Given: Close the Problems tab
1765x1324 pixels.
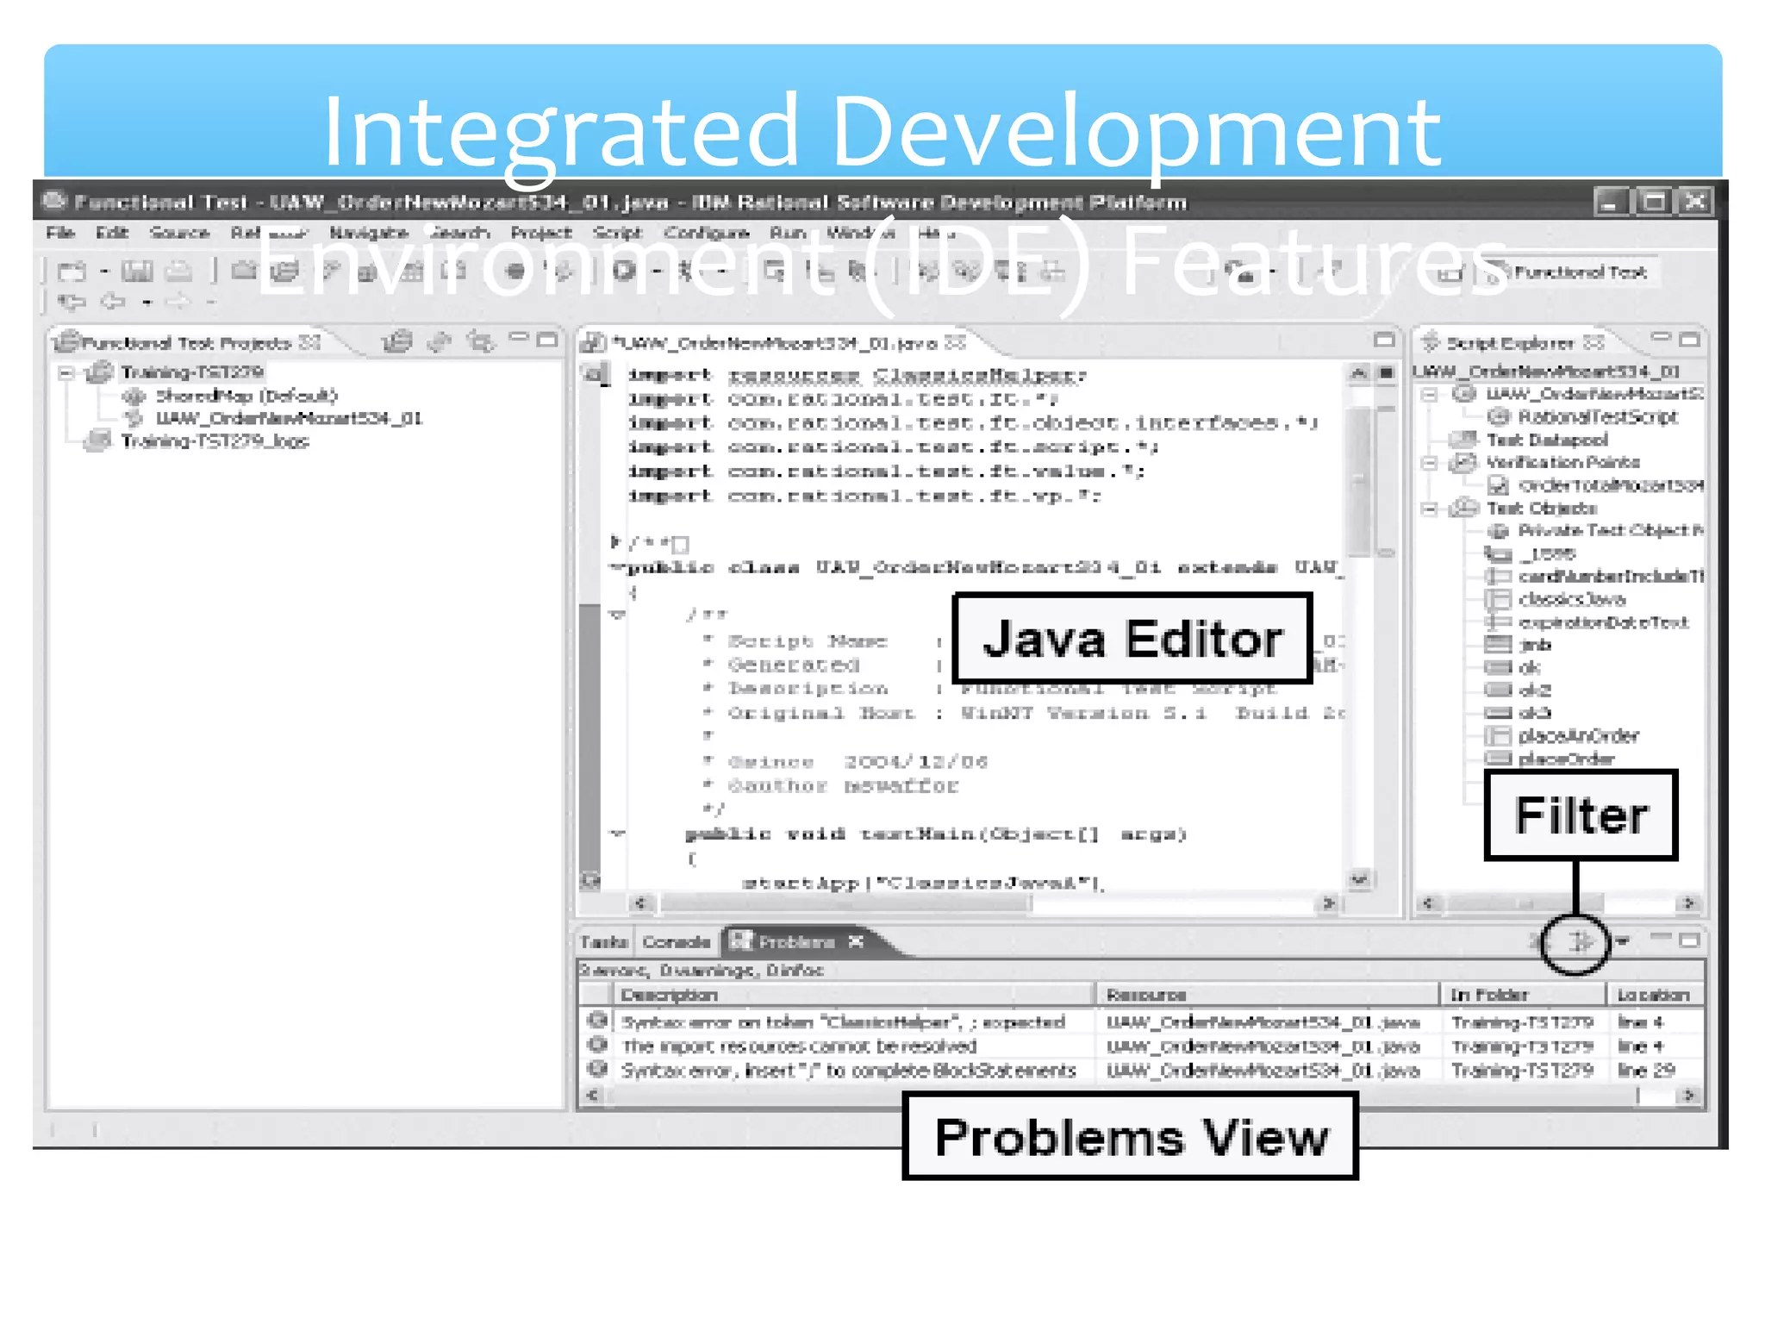Looking at the screenshot, I should (x=856, y=941).
